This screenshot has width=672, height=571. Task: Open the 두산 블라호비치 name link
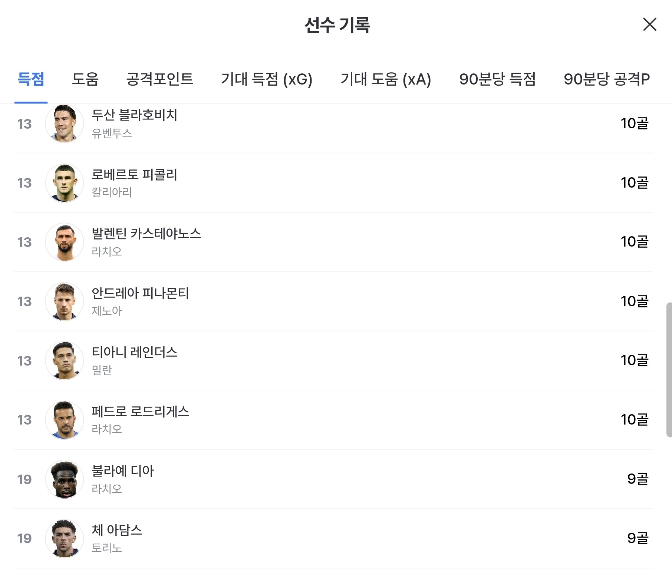click(134, 115)
